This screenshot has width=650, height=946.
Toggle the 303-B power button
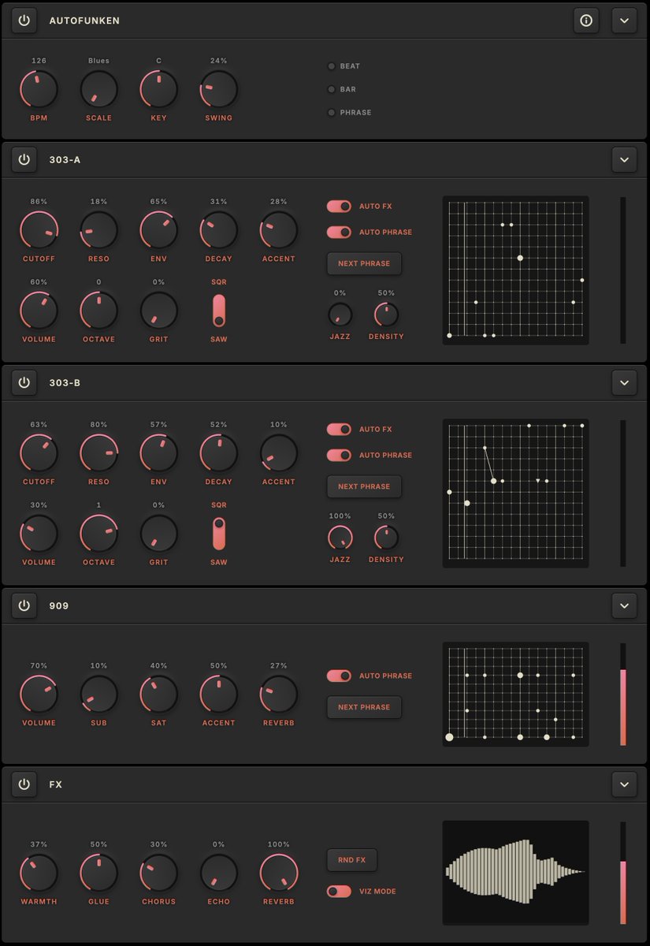24,382
